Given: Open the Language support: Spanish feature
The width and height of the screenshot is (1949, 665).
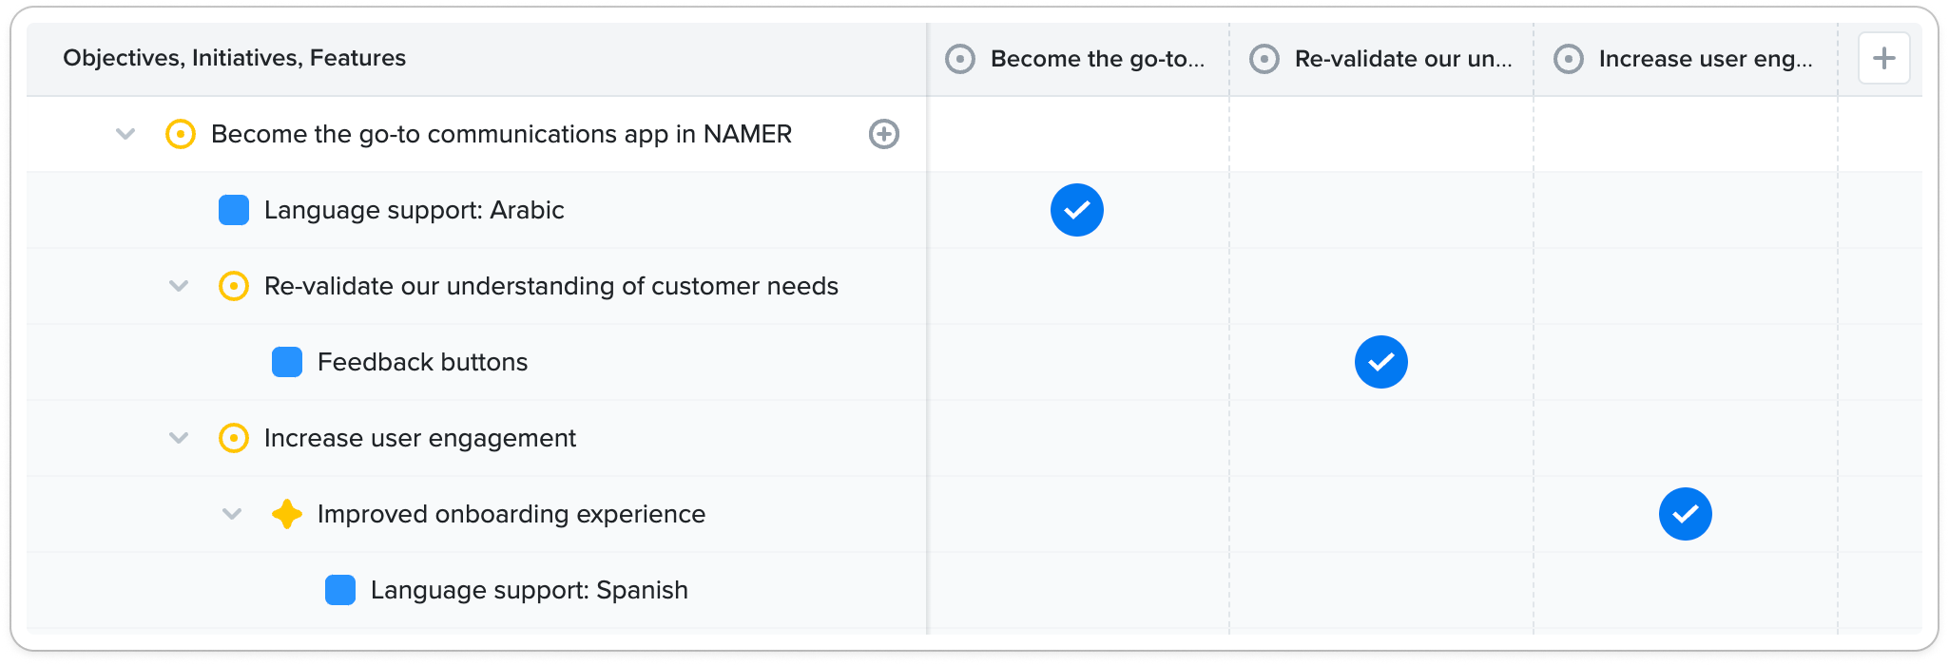Looking at the screenshot, I should (530, 590).
